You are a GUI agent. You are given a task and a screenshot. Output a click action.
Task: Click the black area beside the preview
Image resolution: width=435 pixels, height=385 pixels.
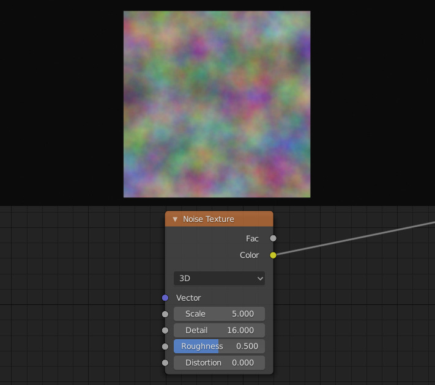[x=61, y=104]
